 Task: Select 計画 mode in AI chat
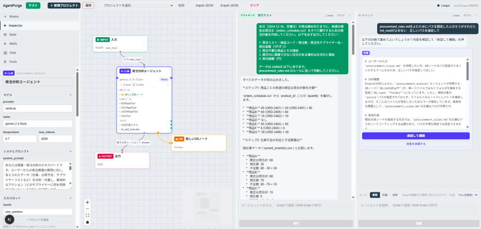click(385, 195)
